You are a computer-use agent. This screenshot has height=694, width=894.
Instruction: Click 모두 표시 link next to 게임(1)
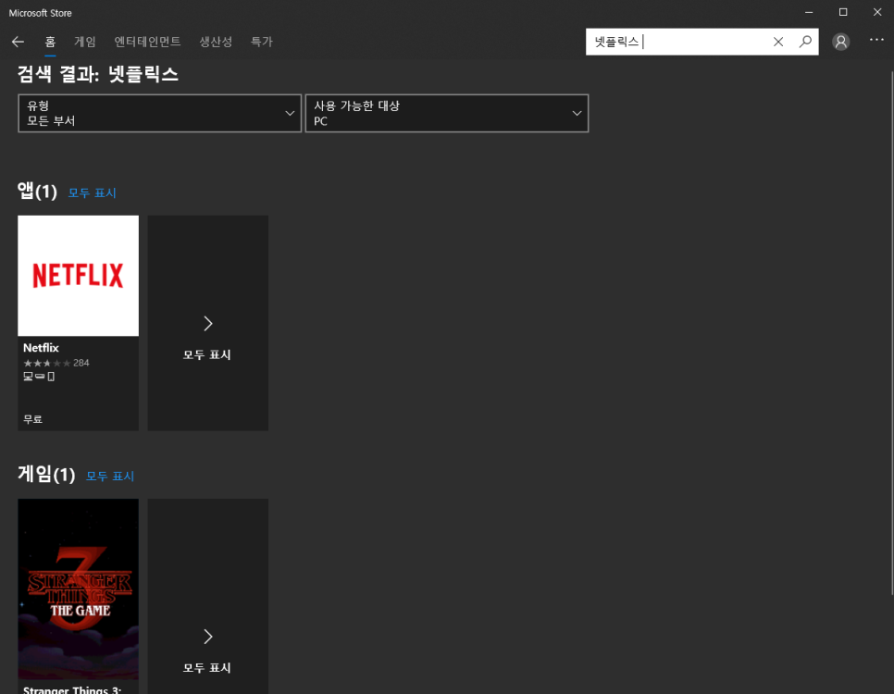pyautogui.click(x=110, y=477)
